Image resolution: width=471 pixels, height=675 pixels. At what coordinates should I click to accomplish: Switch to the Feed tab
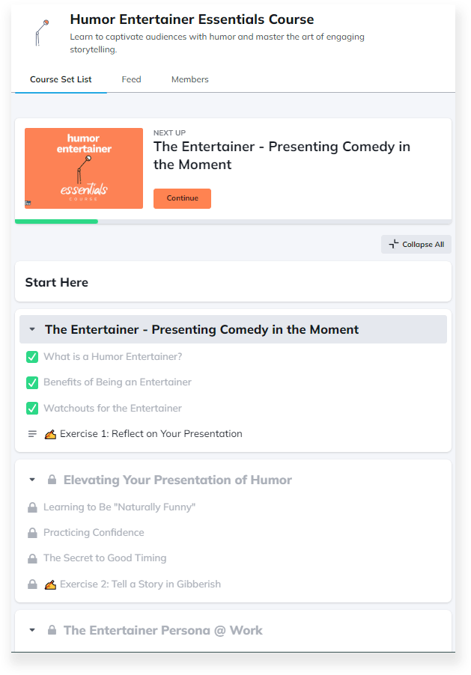tap(131, 79)
